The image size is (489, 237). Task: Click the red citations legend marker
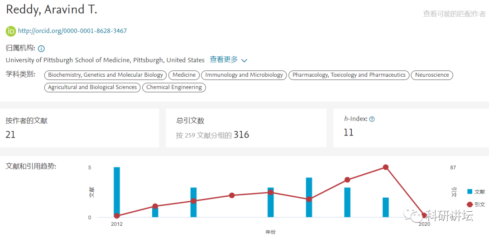pos(470,204)
